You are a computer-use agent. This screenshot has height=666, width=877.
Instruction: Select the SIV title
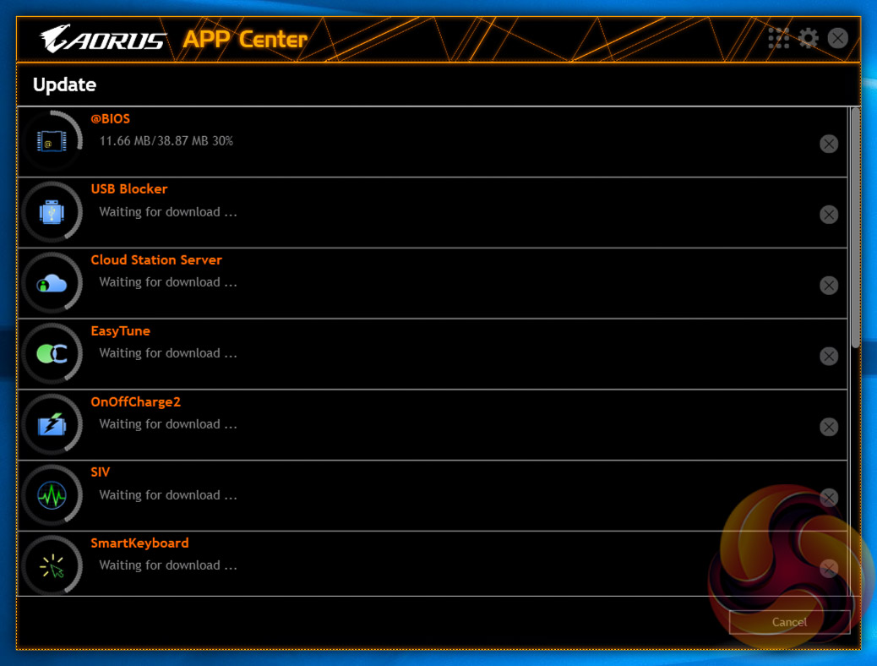point(100,472)
